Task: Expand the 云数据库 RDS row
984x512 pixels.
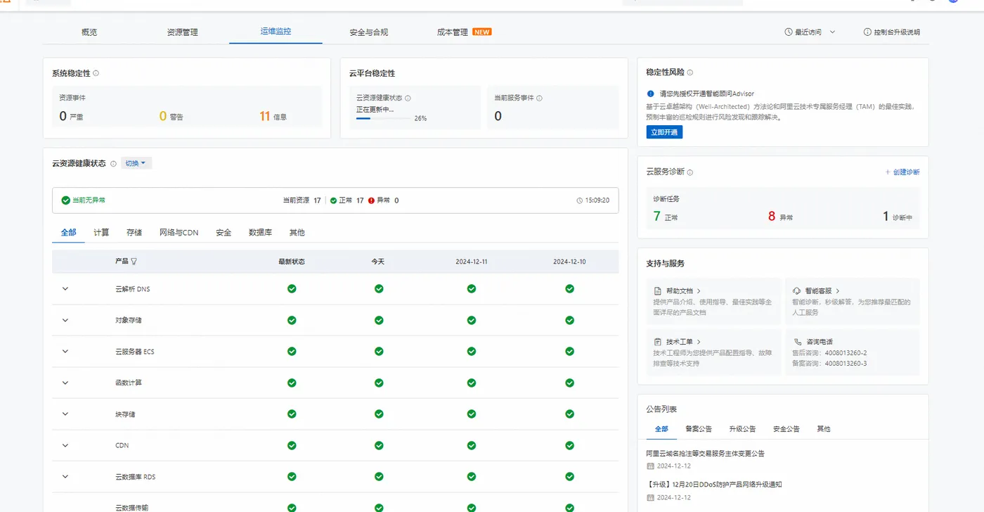Action: (x=65, y=477)
